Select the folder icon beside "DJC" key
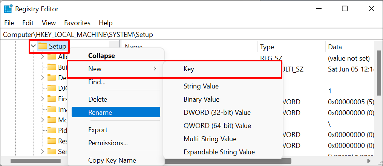 [x=52, y=88]
